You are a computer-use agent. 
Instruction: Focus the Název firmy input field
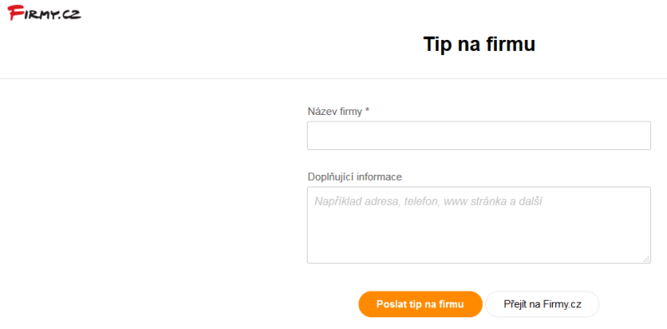click(479, 136)
